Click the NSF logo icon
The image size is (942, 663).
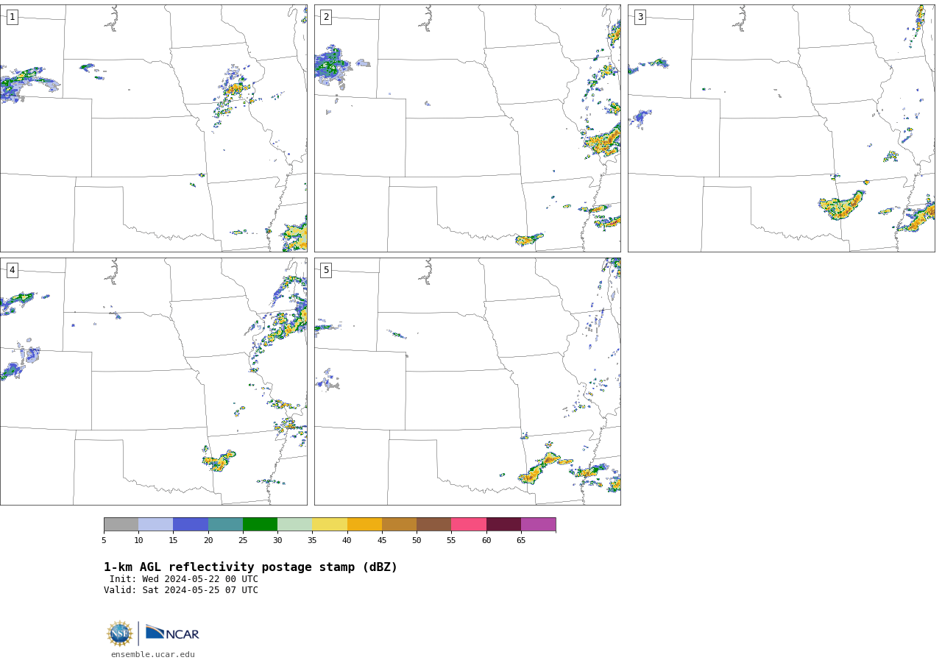point(120,634)
